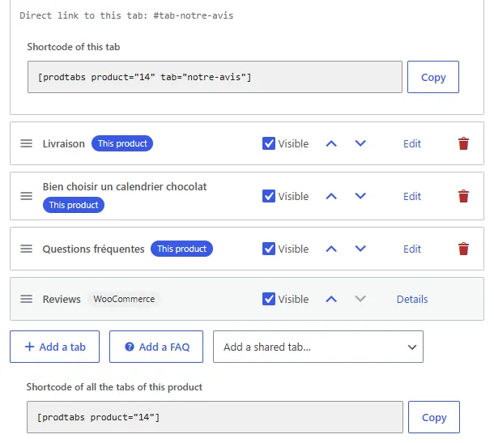The image size is (494, 443).
Task: Uncheck Visible for Livraison tab
Action: pos(269,143)
